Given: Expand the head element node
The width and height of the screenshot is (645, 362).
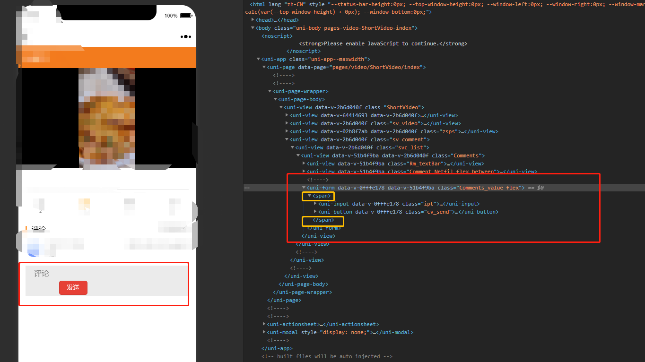Looking at the screenshot, I should tap(253, 20).
